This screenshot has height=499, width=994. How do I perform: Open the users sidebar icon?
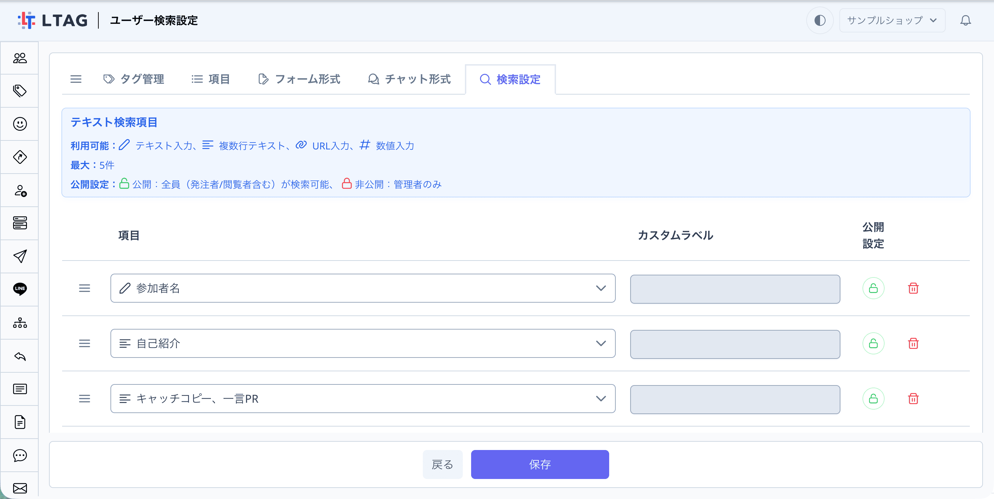pyautogui.click(x=20, y=58)
